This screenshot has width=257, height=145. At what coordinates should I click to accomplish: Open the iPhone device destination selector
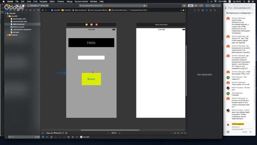point(43,6)
